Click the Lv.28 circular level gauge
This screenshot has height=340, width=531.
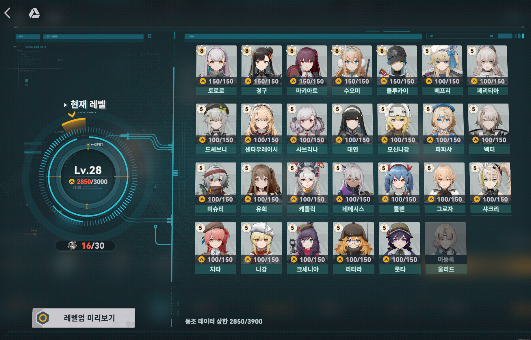(88, 176)
